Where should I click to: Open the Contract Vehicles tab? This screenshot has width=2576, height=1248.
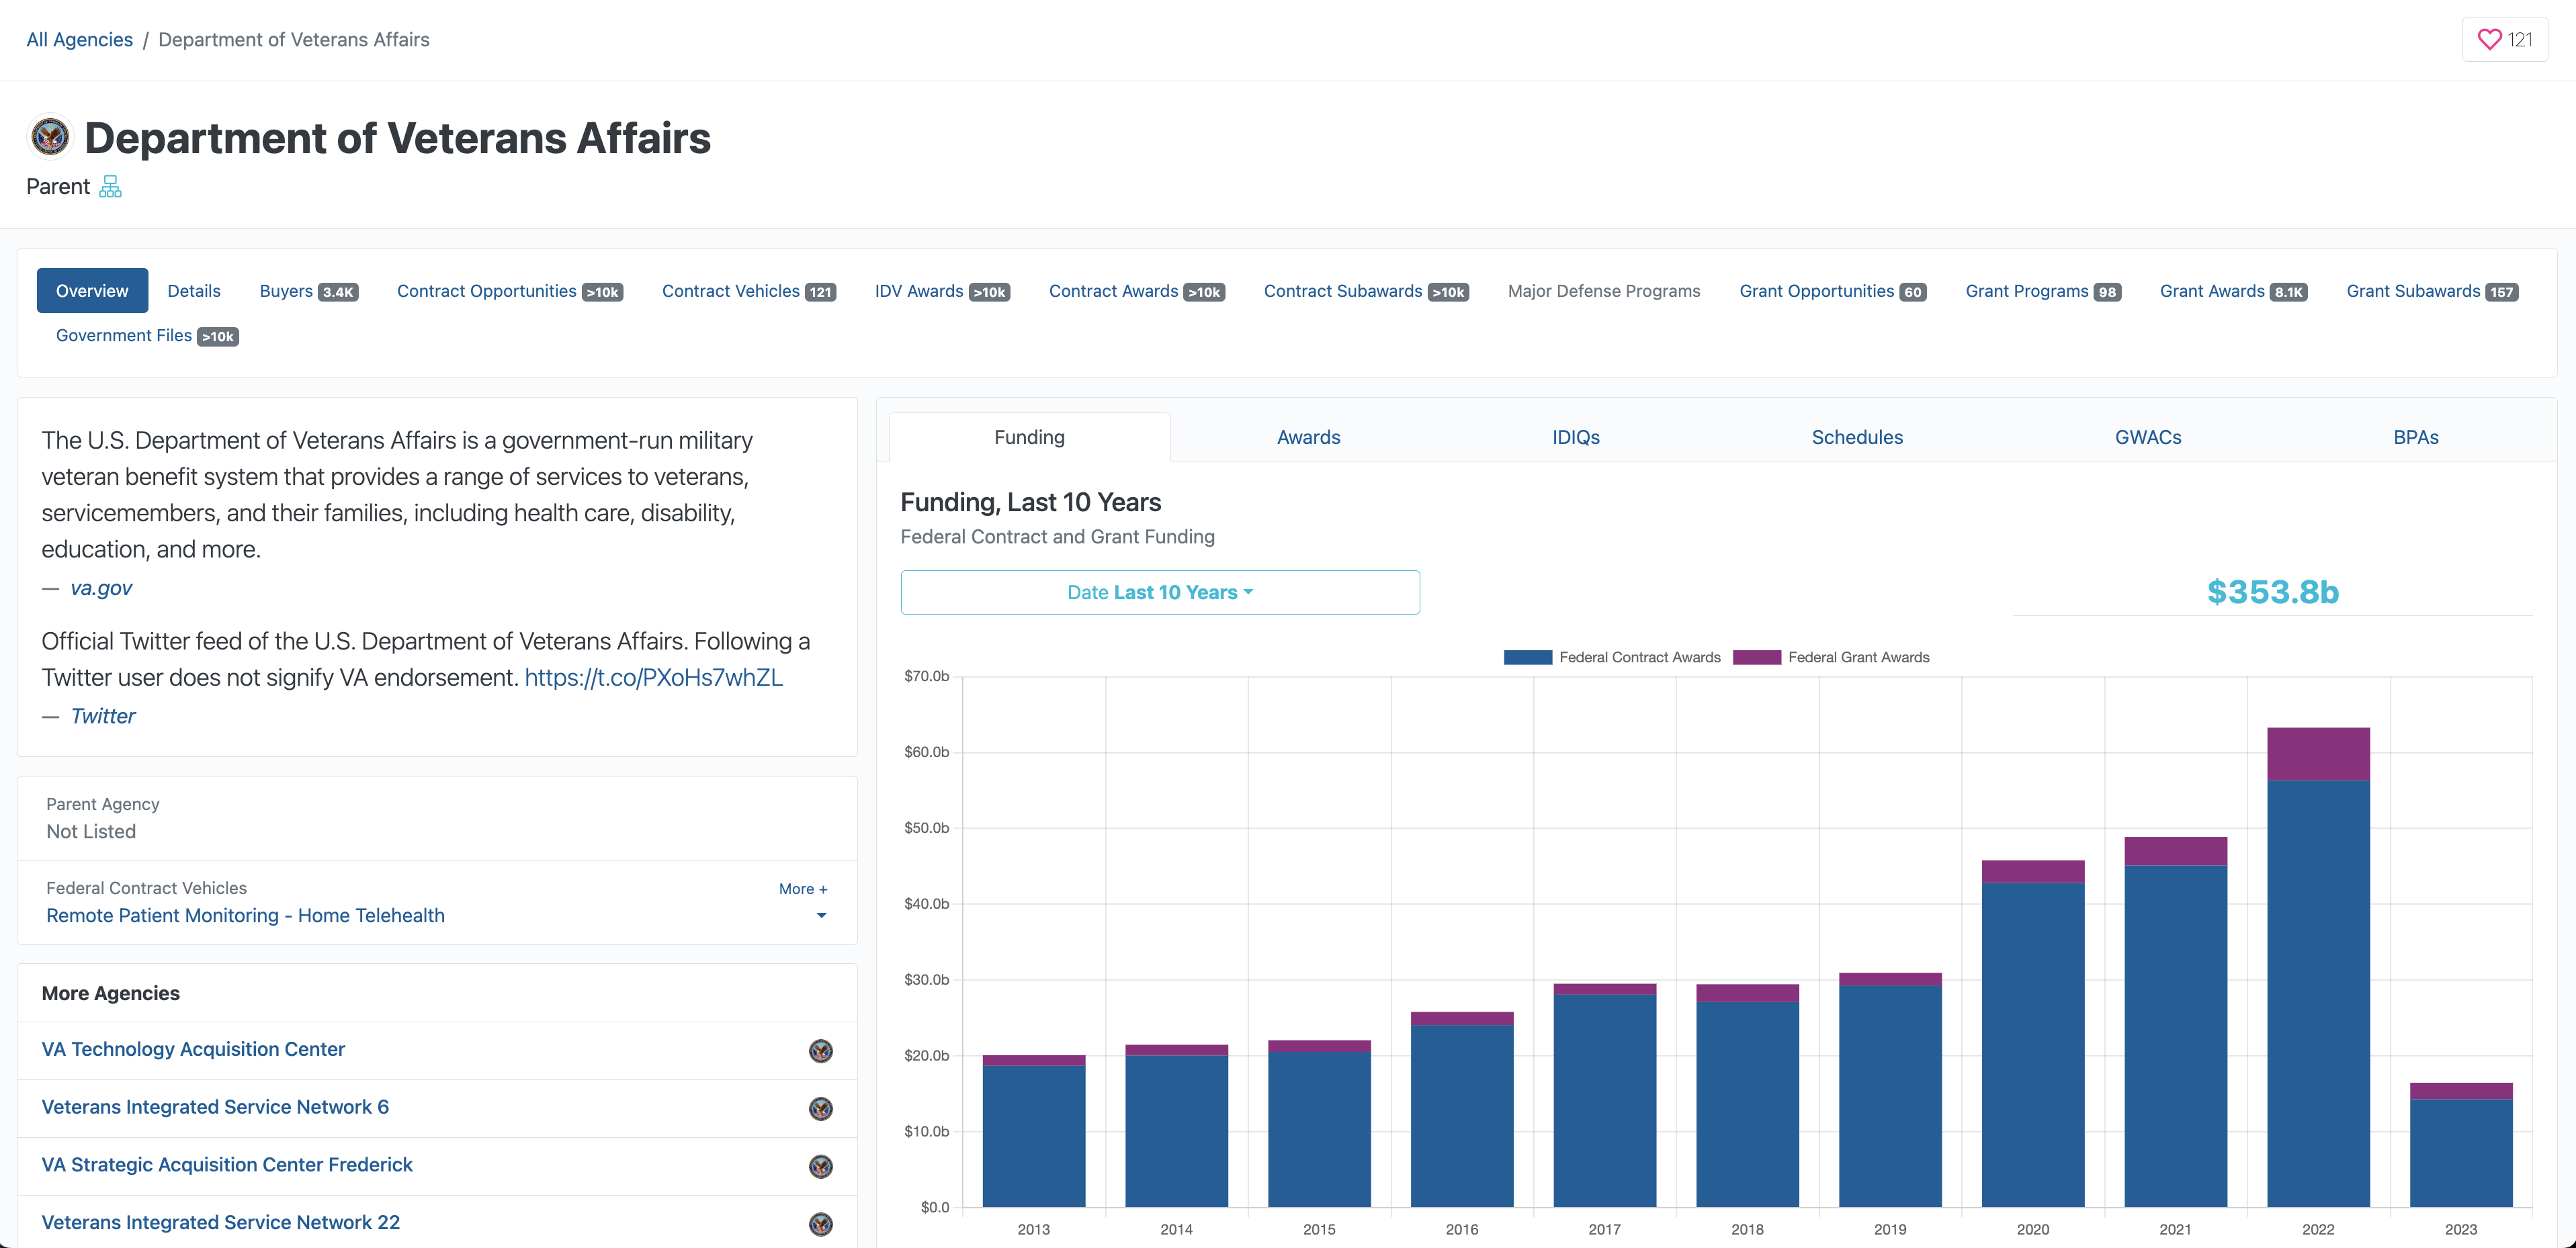[749, 291]
